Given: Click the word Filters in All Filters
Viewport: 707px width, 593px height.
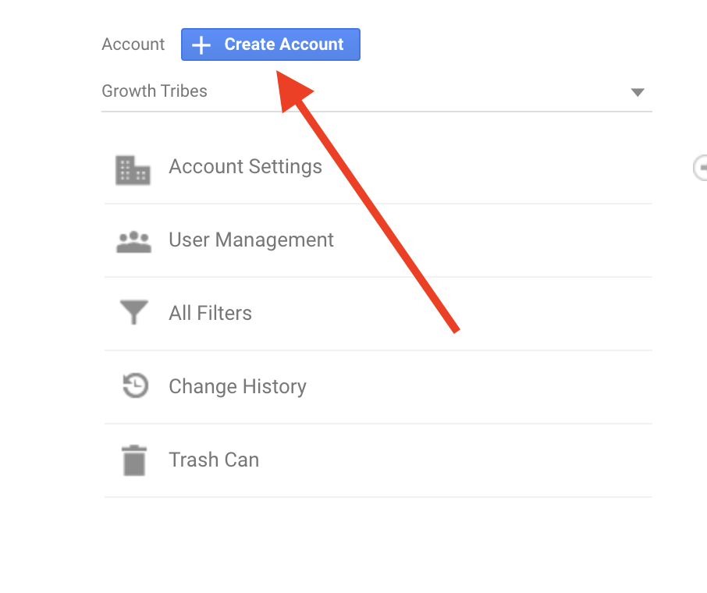Looking at the screenshot, I should click(x=224, y=314).
